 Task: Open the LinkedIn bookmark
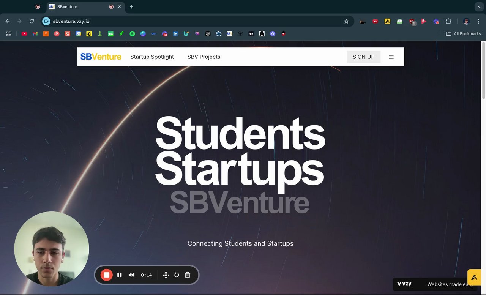click(x=175, y=34)
